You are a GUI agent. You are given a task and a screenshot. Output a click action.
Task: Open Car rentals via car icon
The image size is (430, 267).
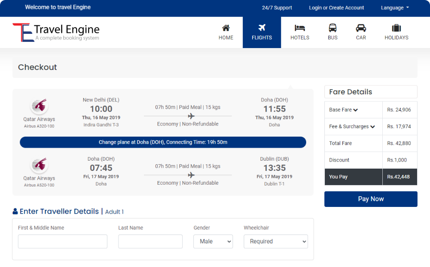click(x=361, y=28)
